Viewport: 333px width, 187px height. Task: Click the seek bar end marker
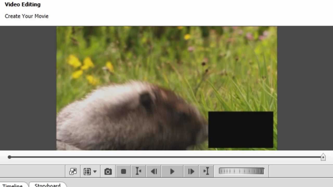tap(323, 157)
